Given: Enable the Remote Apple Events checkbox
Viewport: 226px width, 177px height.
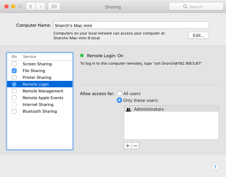Looking at the screenshot, I should point(14,98).
